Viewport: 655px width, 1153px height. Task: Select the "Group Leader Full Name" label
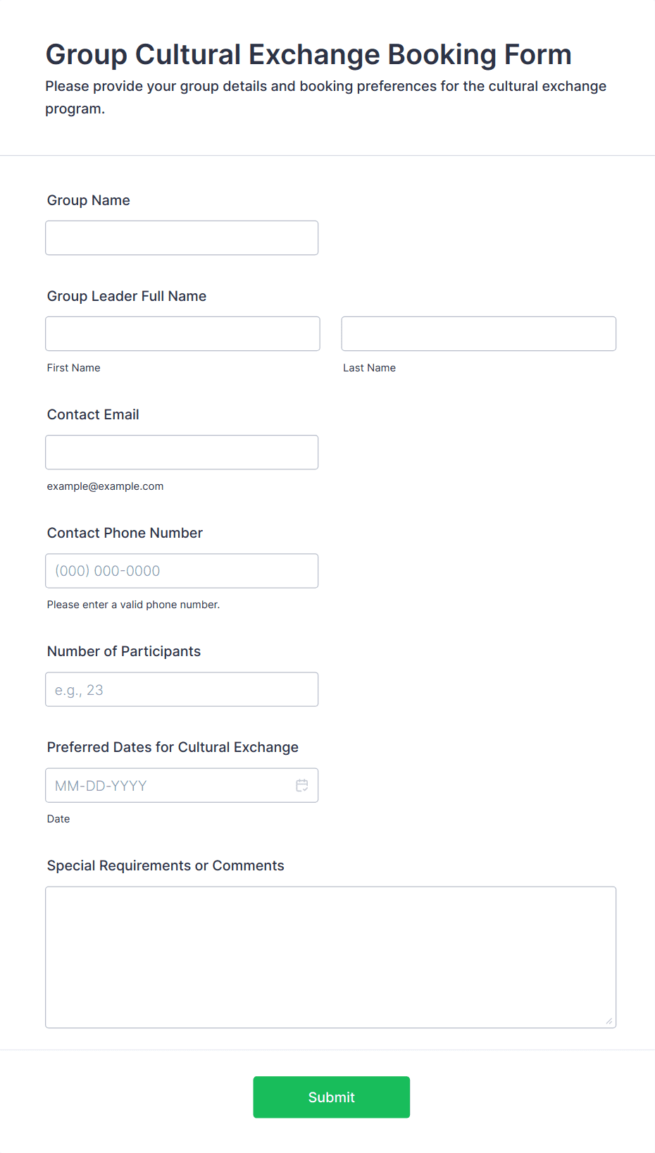pyautogui.click(x=127, y=296)
